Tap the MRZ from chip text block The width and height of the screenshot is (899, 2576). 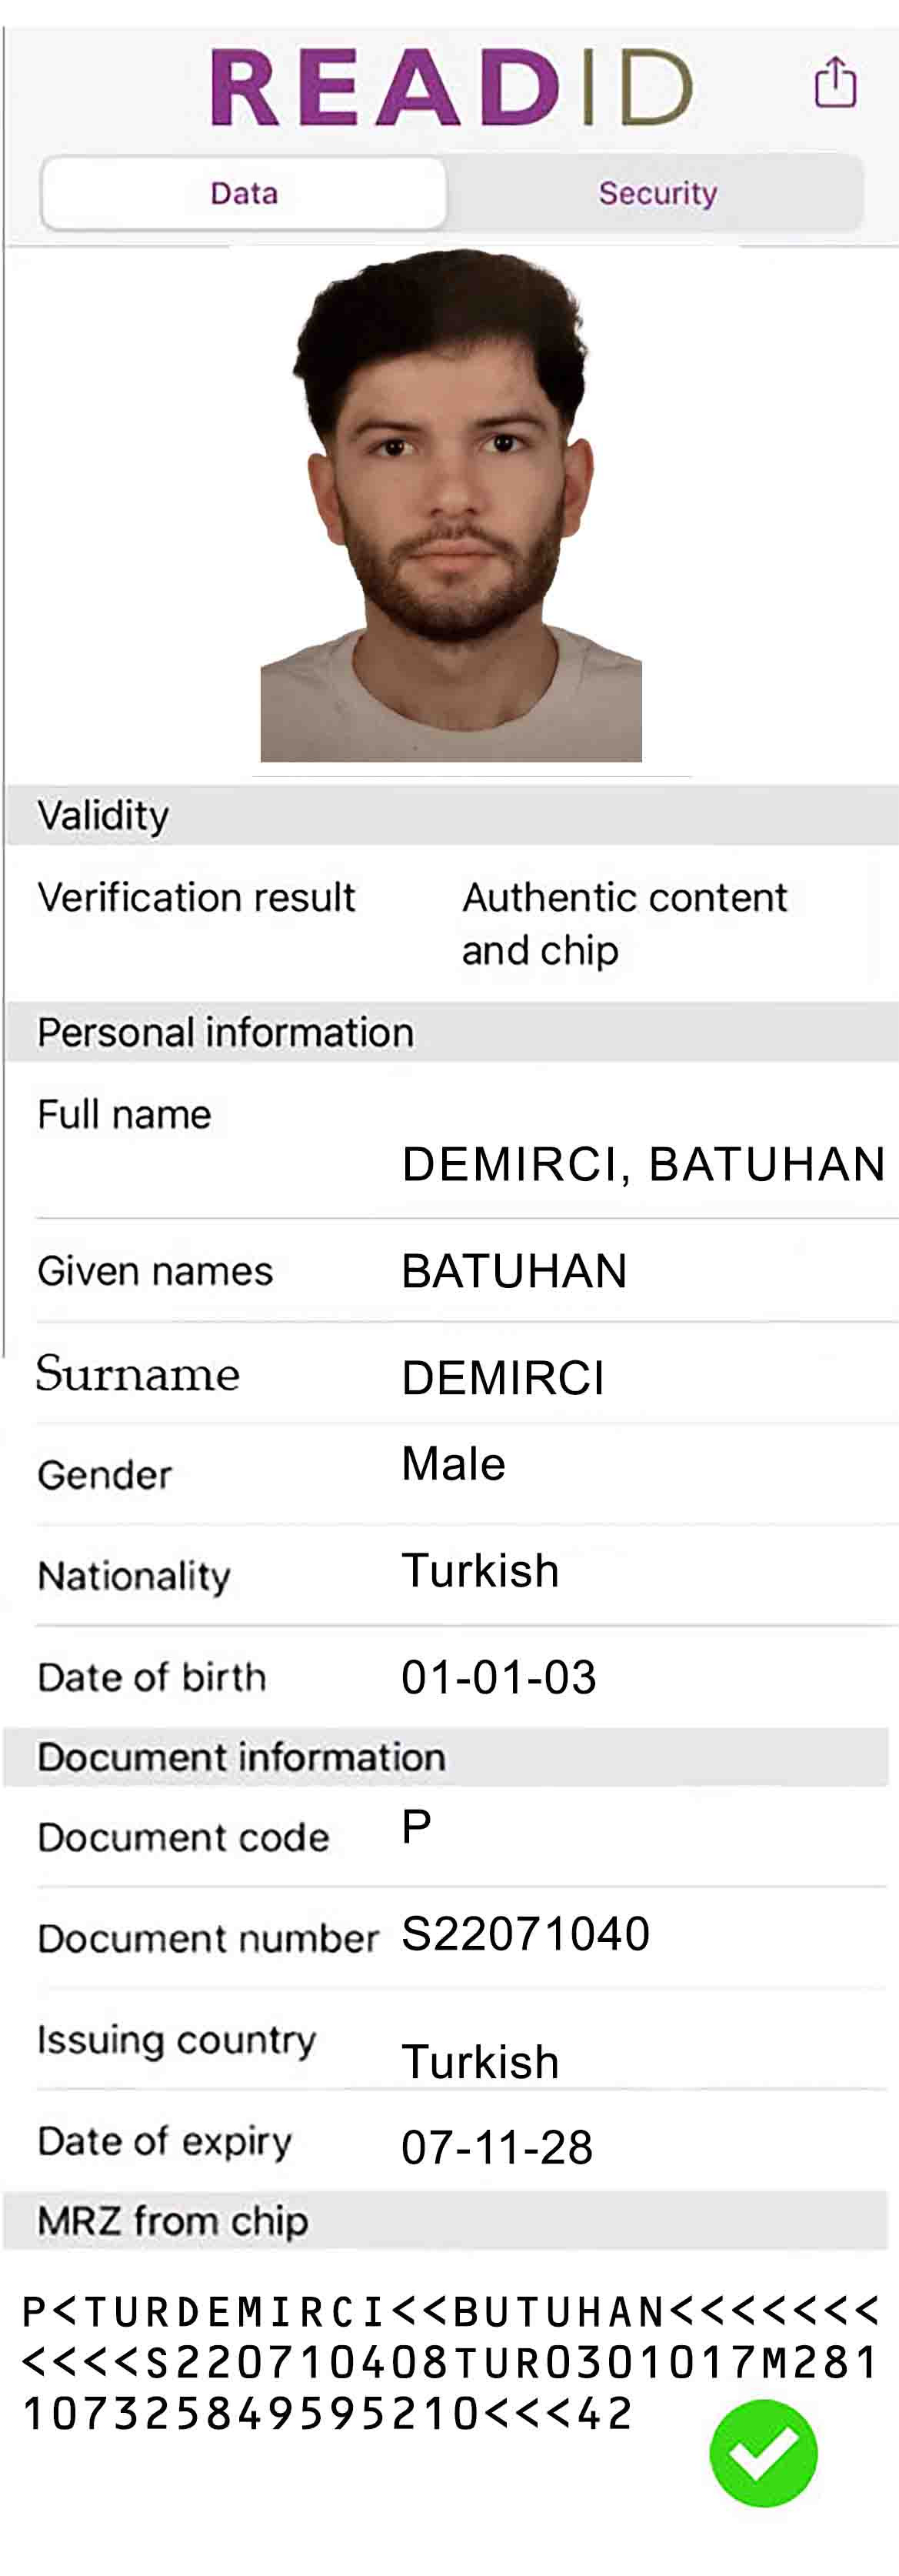click(450, 2362)
